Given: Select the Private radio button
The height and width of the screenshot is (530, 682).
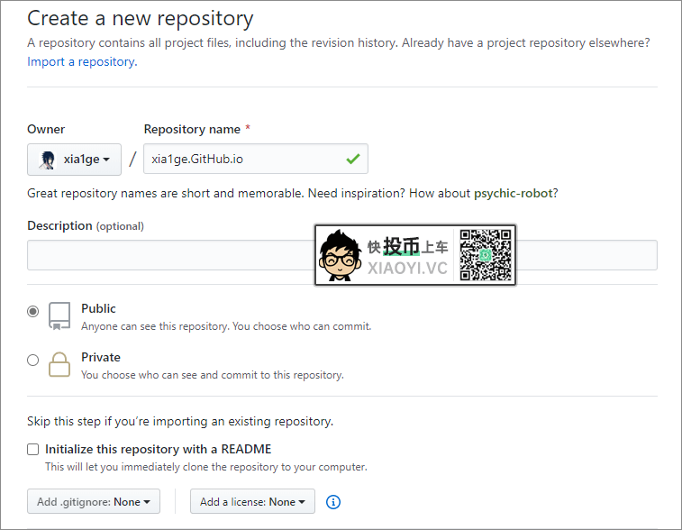Looking at the screenshot, I should (33, 360).
